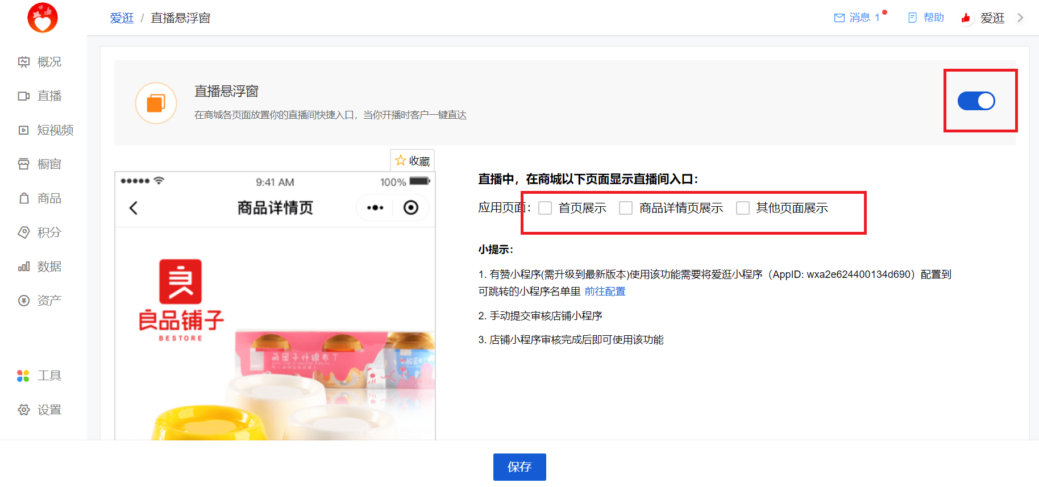
Task: Expand the 爱逛 account chevron
Action: click(1020, 18)
